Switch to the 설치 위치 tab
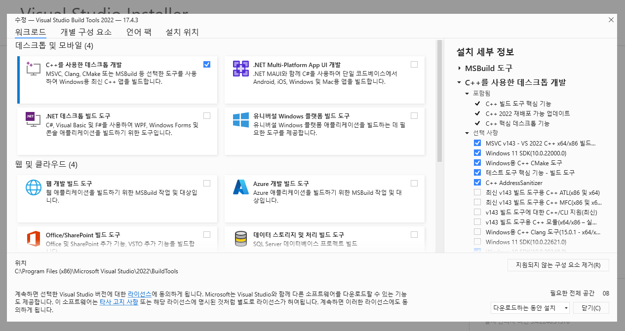The width and height of the screenshot is (625, 331). [x=182, y=32]
